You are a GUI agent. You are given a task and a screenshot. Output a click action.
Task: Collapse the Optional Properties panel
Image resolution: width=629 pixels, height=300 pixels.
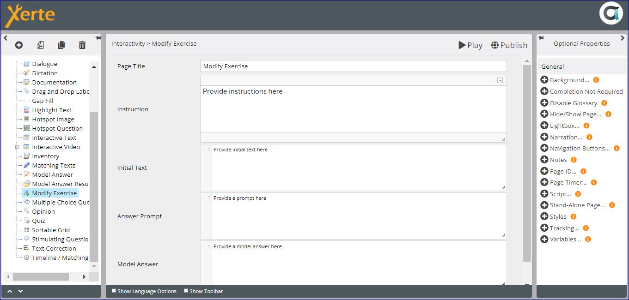click(x=623, y=38)
